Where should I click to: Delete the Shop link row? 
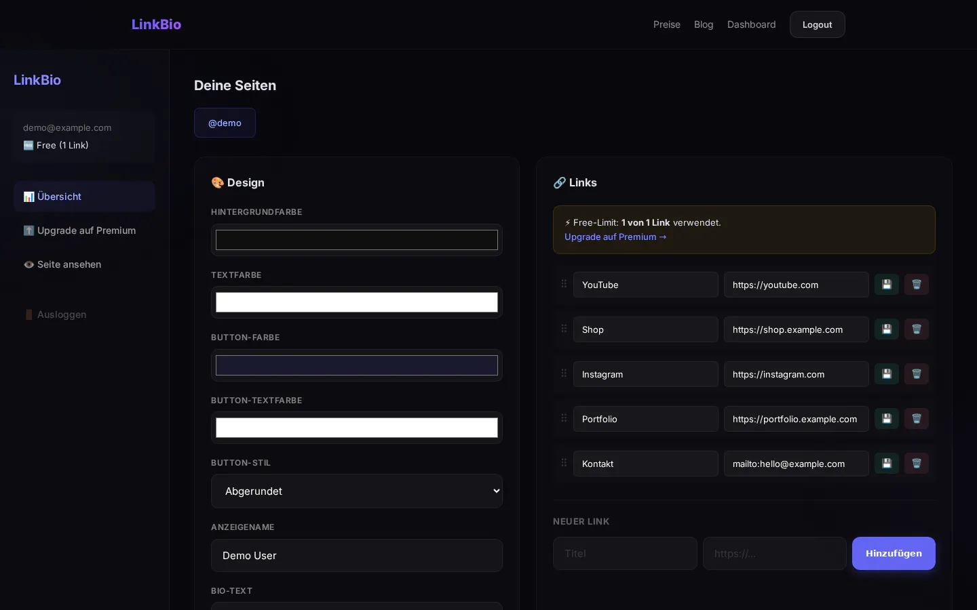pos(917,329)
